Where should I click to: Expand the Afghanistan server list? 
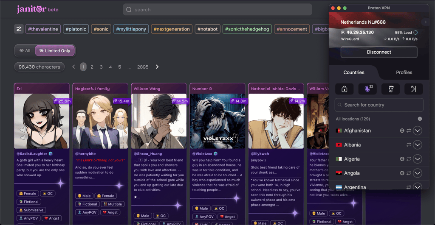point(418,131)
